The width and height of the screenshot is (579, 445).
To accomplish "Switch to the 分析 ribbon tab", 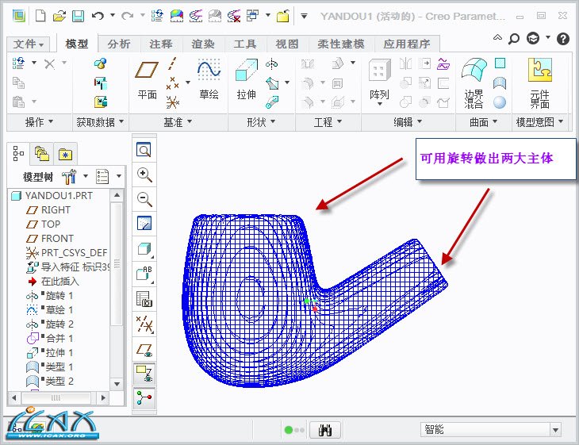I will pos(119,44).
